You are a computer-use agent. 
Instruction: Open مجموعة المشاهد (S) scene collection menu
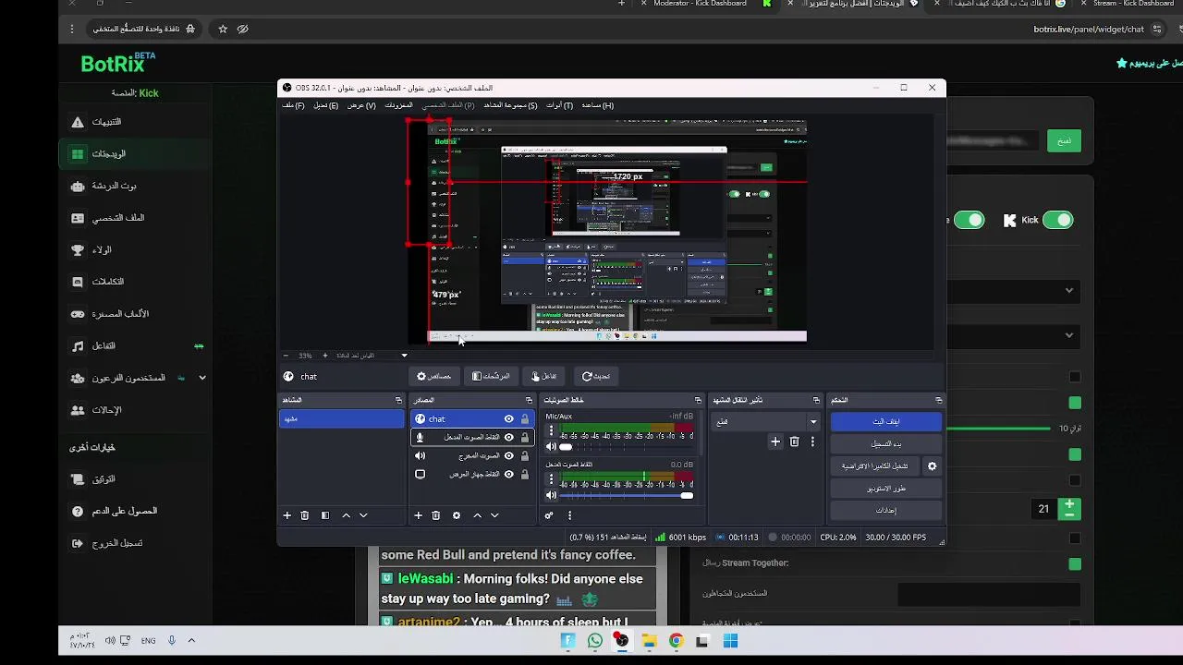pos(510,105)
